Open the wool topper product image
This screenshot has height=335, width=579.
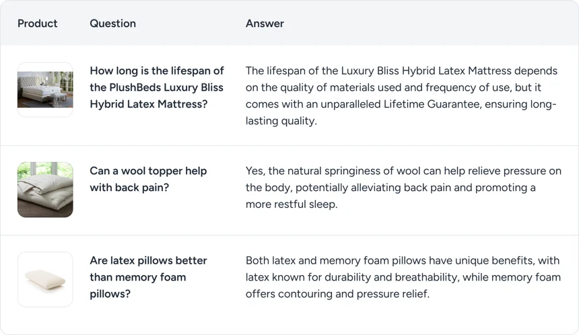tap(45, 190)
